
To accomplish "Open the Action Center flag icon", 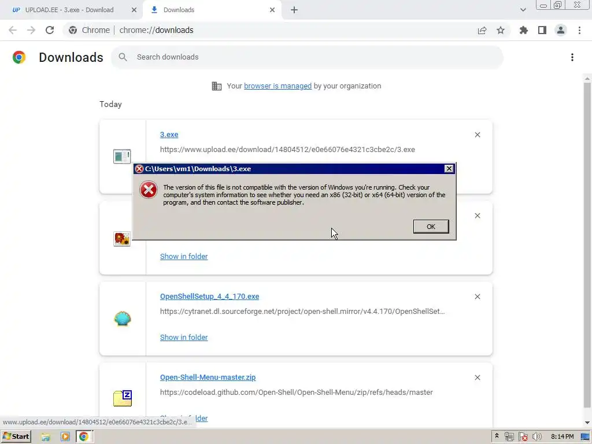I will (x=523, y=436).
